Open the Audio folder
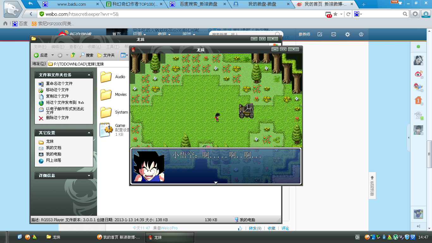 (x=113, y=77)
